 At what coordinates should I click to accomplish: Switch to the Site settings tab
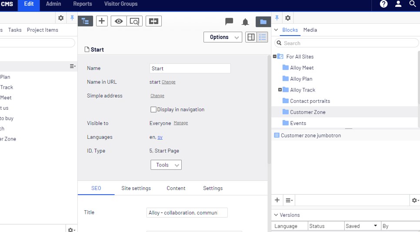(136, 188)
